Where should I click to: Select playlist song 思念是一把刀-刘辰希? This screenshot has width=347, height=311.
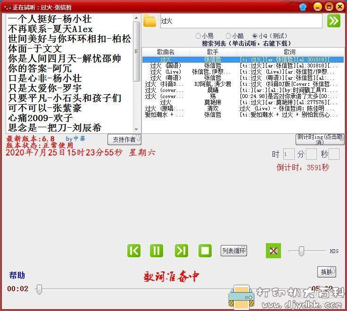(x=55, y=128)
